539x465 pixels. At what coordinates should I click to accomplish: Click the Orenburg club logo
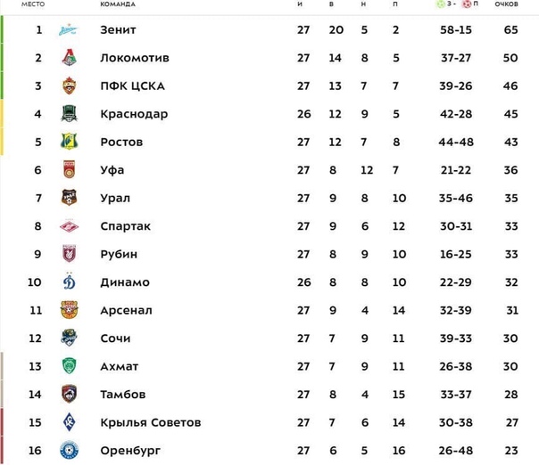click(70, 451)
